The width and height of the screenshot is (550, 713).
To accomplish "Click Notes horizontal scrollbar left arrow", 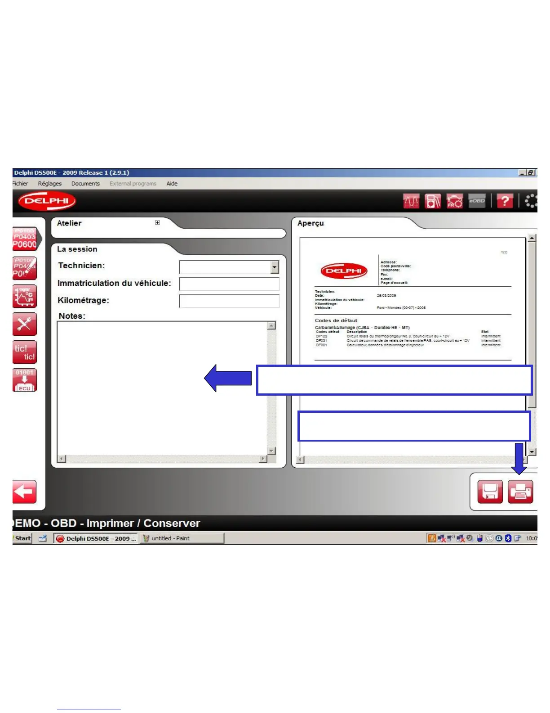I will pyautogui.click(x=62, y=459).
